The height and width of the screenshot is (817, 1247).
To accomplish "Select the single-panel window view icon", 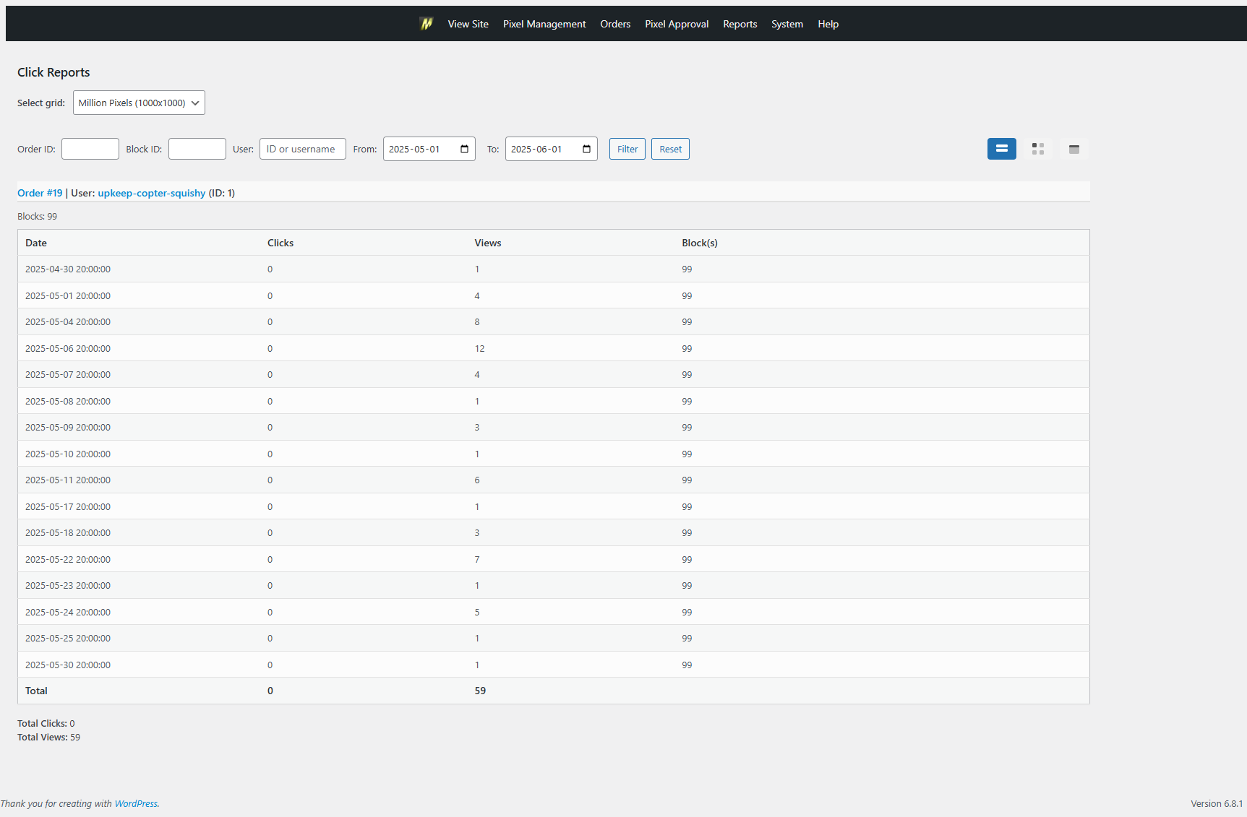I will pos(1074,149).
